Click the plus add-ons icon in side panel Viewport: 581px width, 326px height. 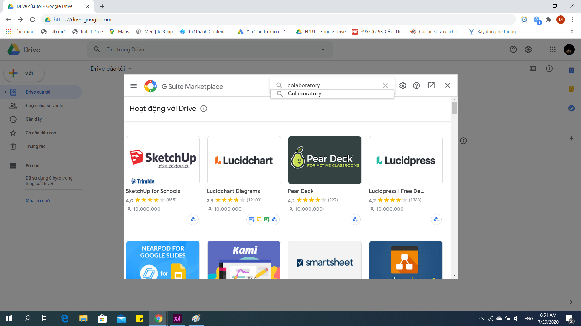coord(571,139)
